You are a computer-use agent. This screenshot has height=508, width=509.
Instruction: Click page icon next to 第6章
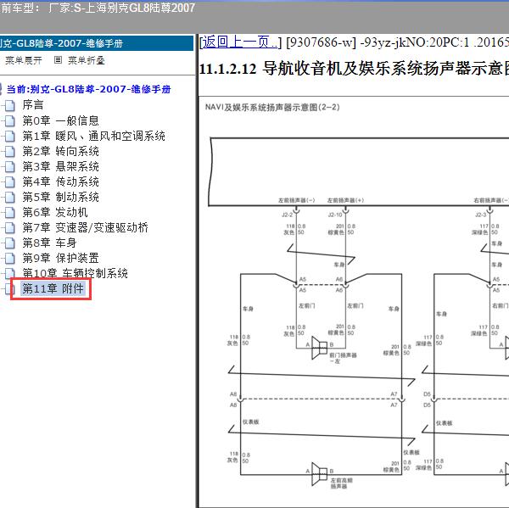(10, 212)
